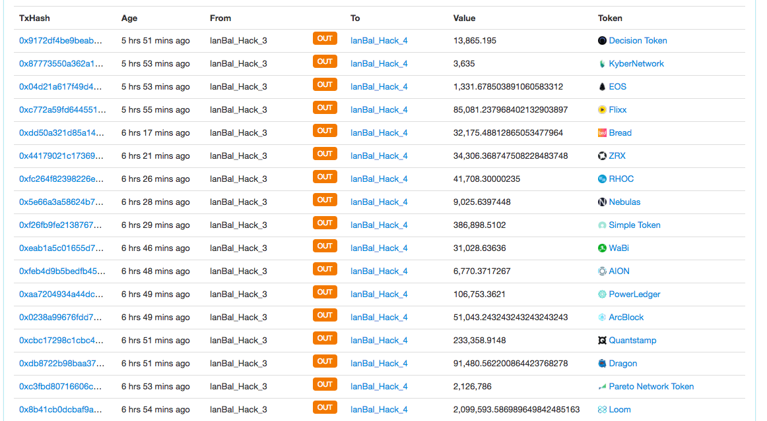Click the ZRX token icon
The height and width of the screenshot is (421, 767).
tap(602, 156)
